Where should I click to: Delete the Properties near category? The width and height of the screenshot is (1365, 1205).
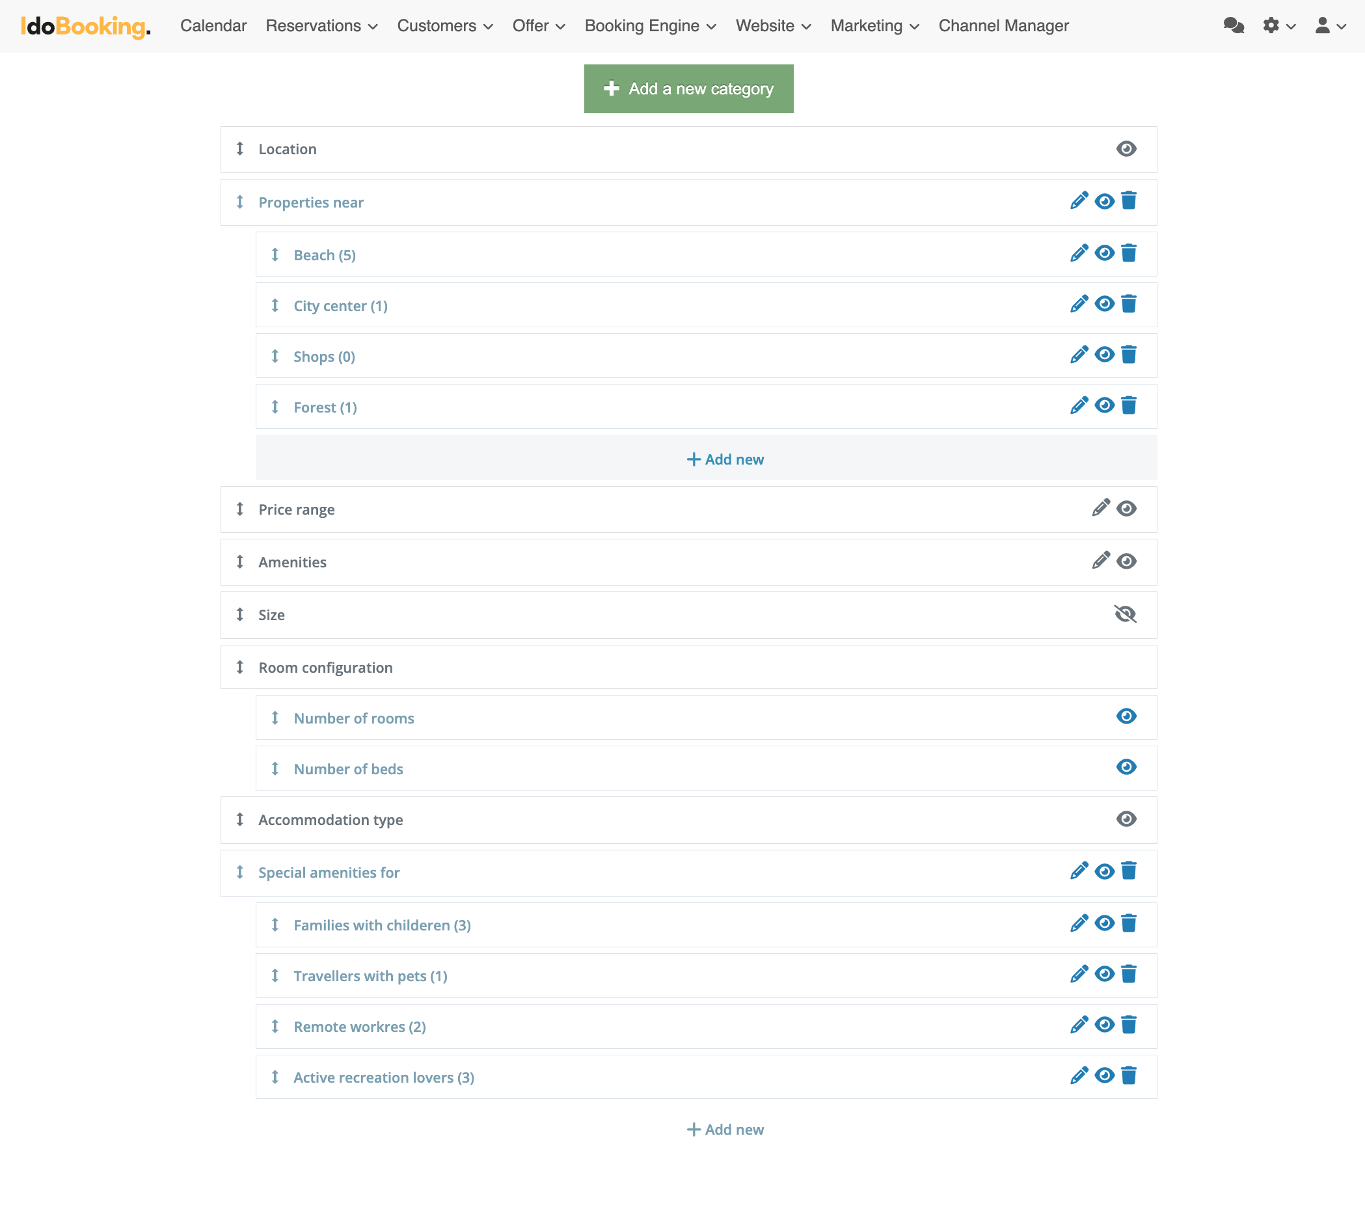point(1129,201)
